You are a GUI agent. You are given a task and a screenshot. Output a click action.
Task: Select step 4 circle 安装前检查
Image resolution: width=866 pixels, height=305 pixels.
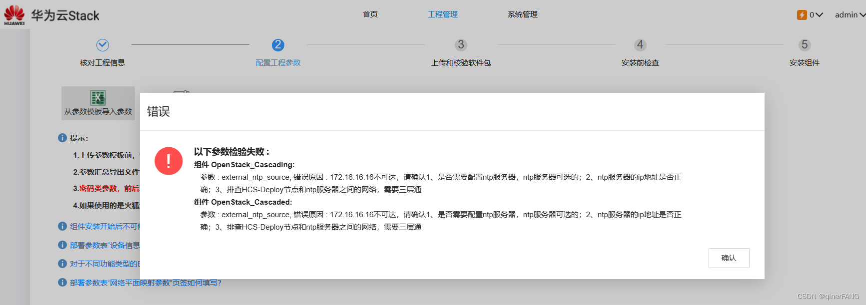tap(640, 45)
